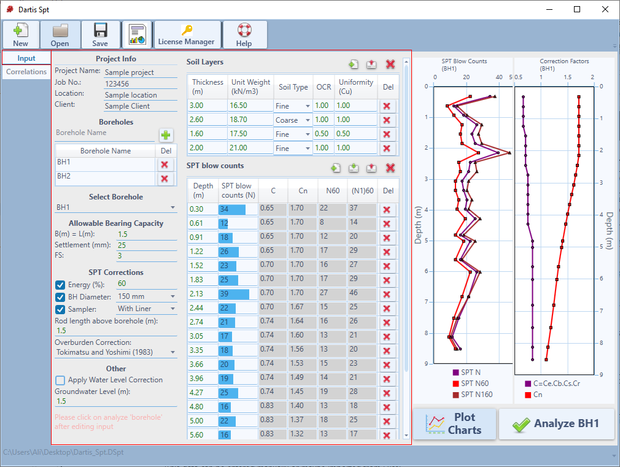This screenshot has width=620, height=467.
Task: Enable Apply Water Level Correction
Action: 60,380
